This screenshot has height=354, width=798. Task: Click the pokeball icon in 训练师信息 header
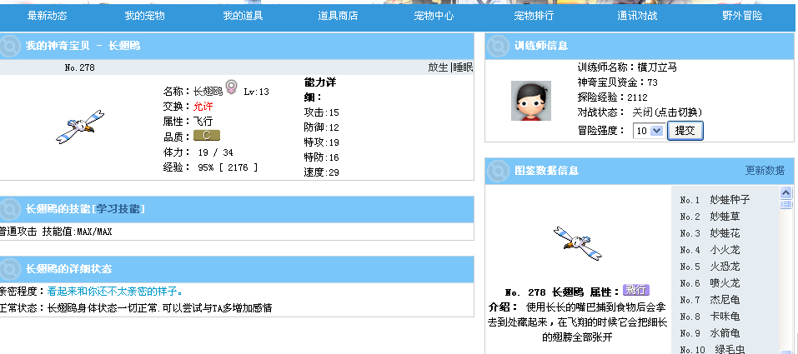tap(498, 46)
